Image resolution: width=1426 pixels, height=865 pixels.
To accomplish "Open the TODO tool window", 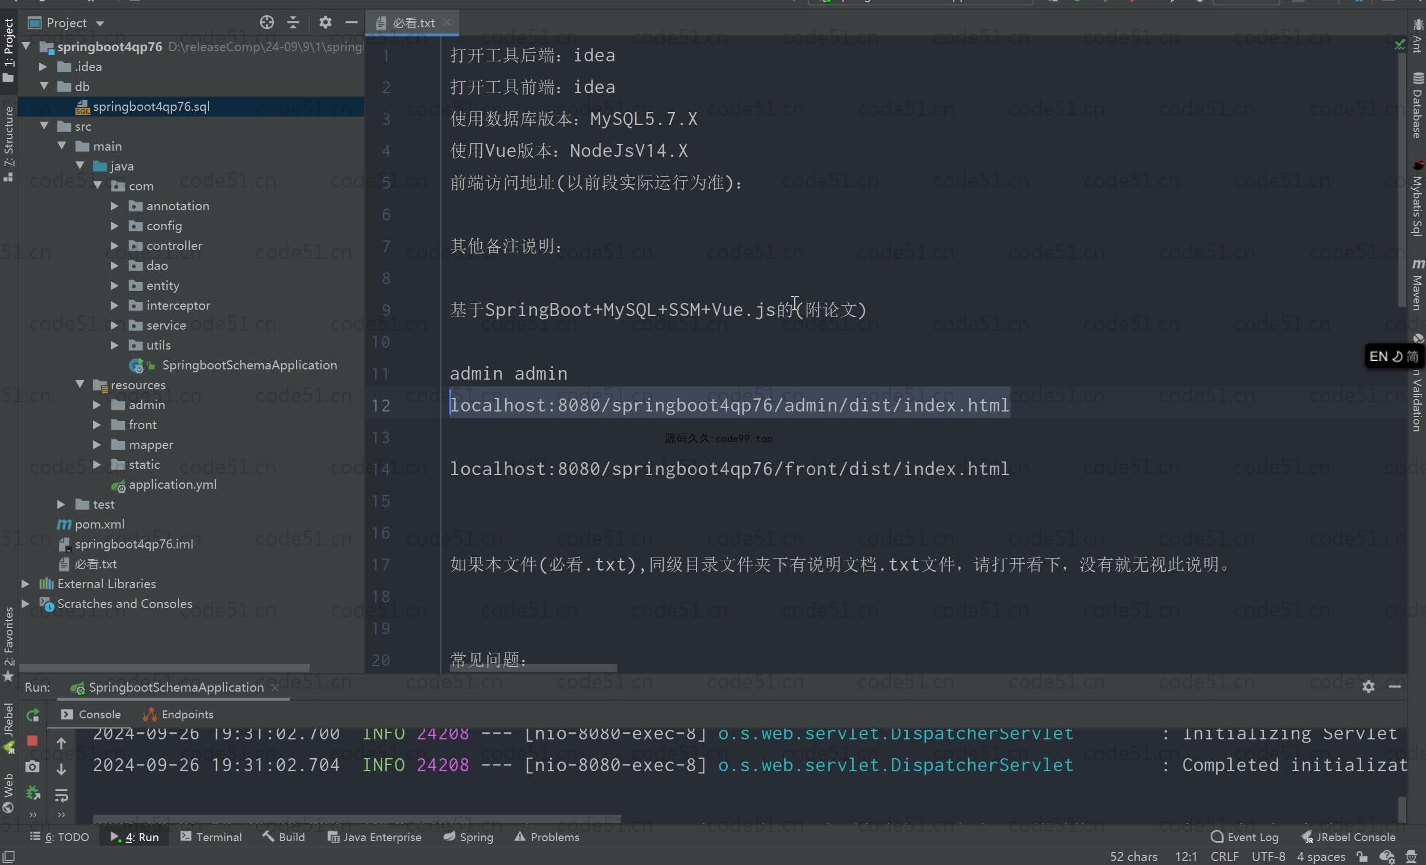I will 60,837.
